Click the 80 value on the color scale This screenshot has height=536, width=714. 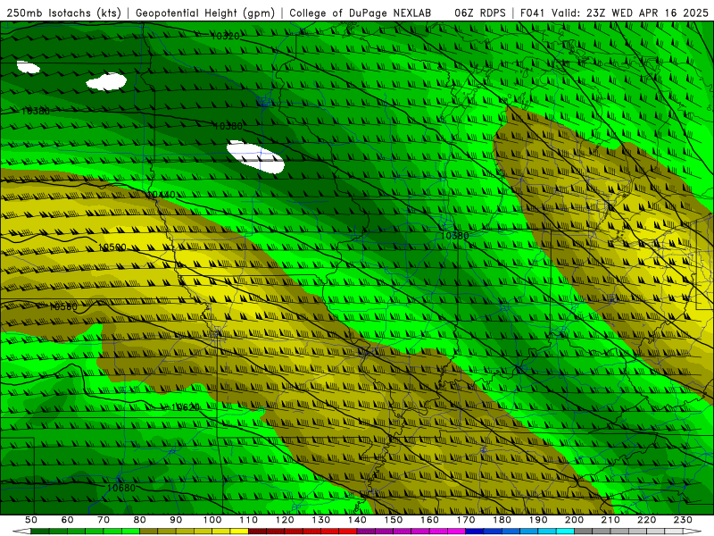click(139, 520)
